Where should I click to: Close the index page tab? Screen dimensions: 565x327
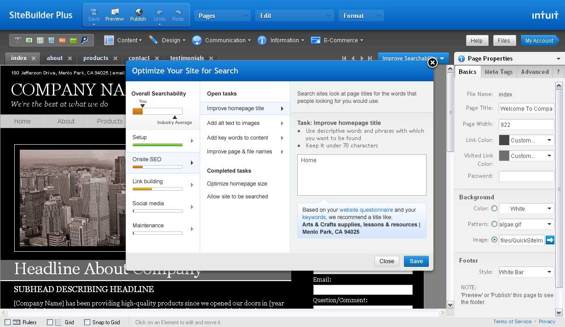click(34, 58)
